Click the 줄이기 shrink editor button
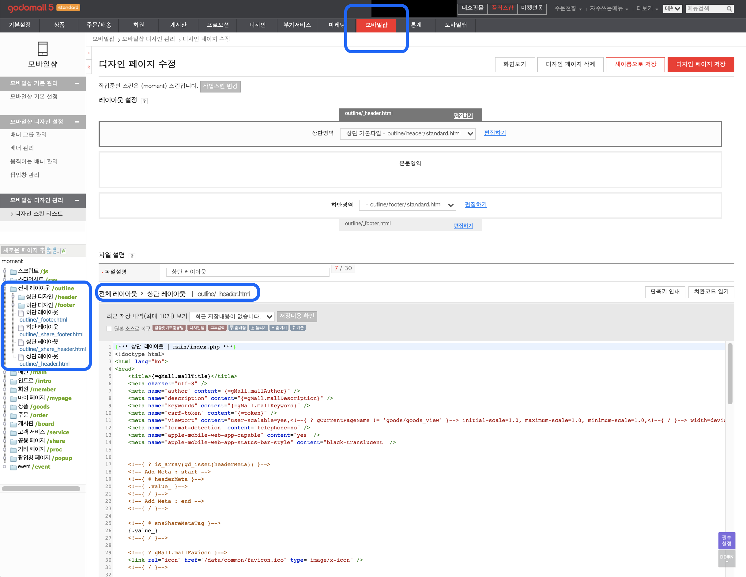This screenshot has width=746, height=577. point(279,328)
